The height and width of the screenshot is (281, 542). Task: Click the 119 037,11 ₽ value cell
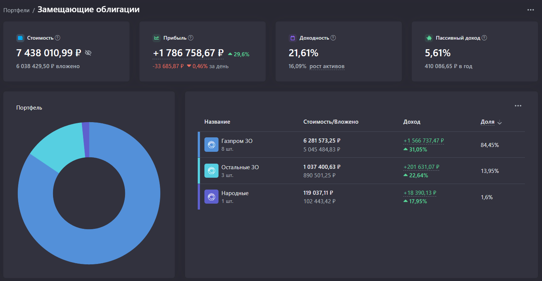(x=318, y=193)
